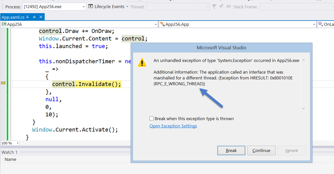Image resolution: width=334 pixels, height=174 pixels.
Task: Click the Name column header in Watch 1
Action: [x=10, y=159]
